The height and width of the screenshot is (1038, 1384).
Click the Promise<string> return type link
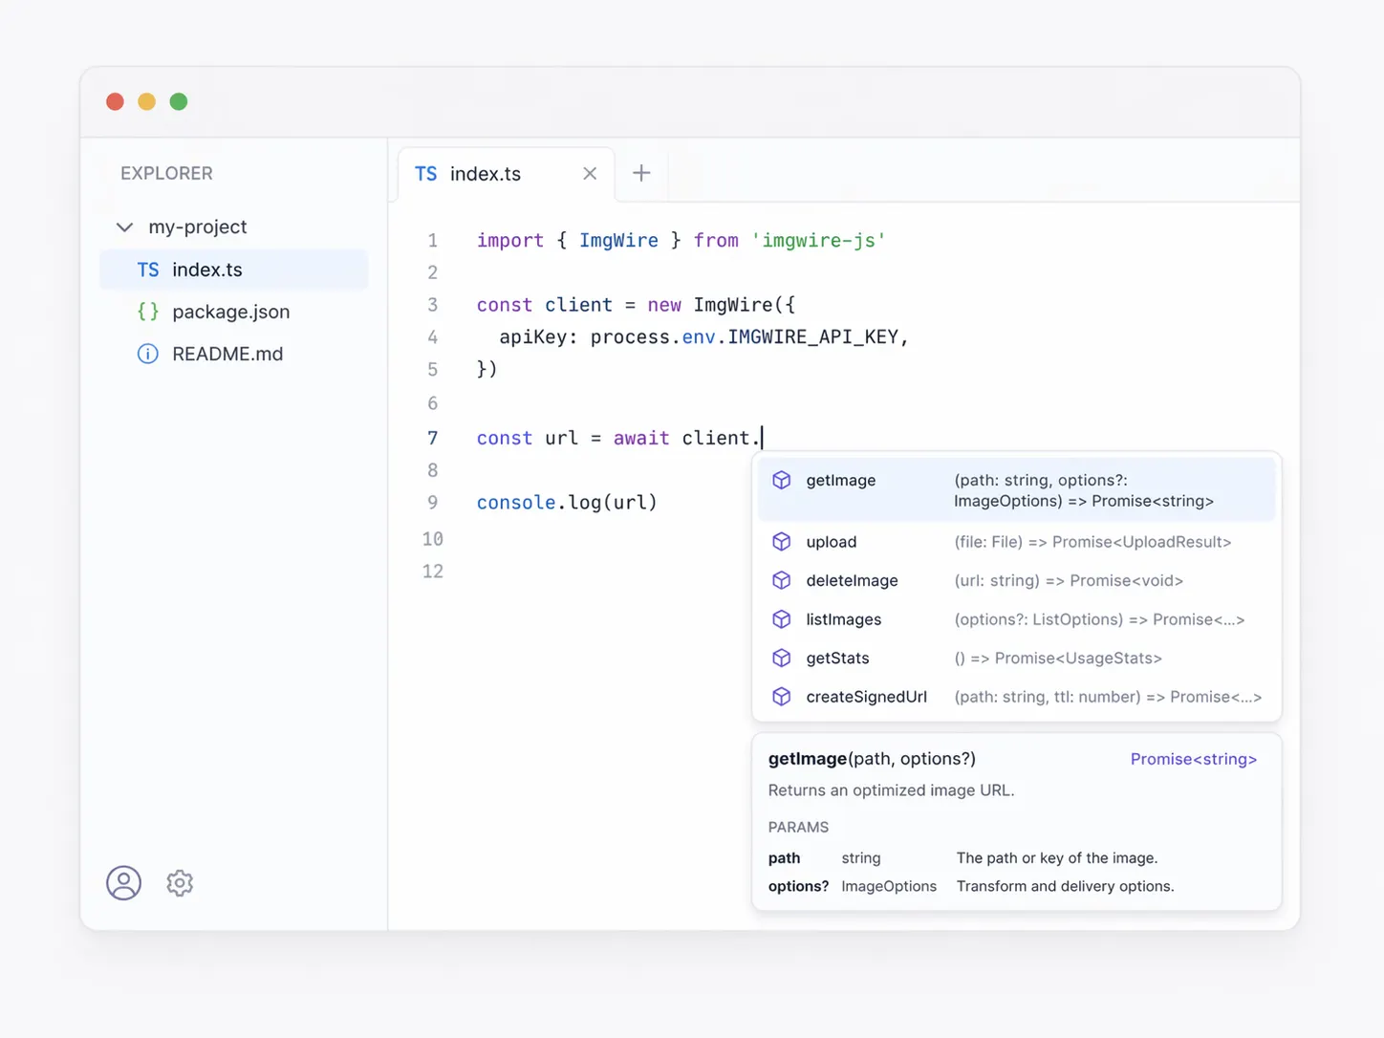(1193, 759)
